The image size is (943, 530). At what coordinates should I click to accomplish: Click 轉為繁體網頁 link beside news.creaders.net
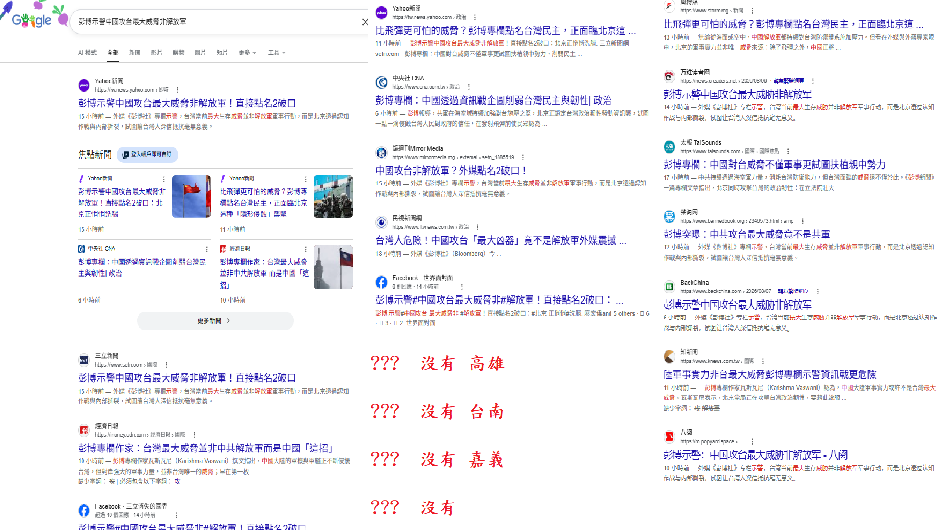(x=789, y=81)
